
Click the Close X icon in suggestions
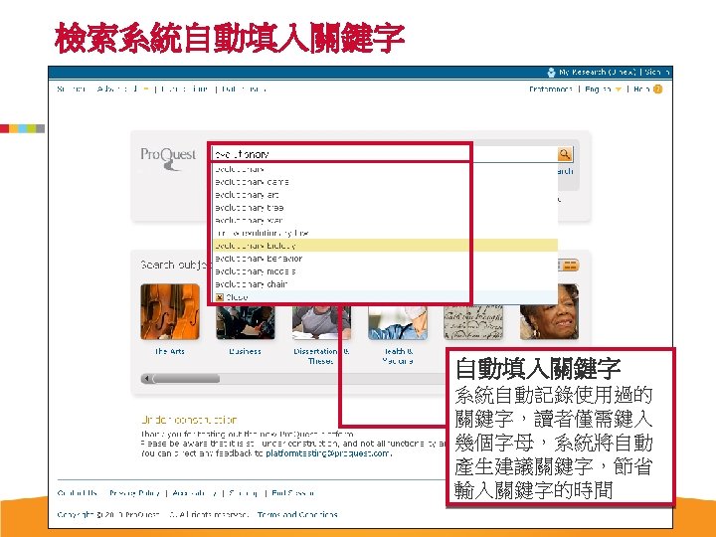pyautogui.click(x=219, y=297)
